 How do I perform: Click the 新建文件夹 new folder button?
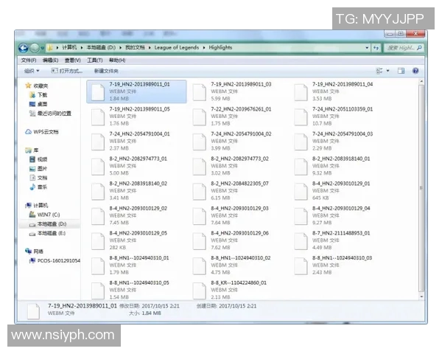(x=106, y=71)
